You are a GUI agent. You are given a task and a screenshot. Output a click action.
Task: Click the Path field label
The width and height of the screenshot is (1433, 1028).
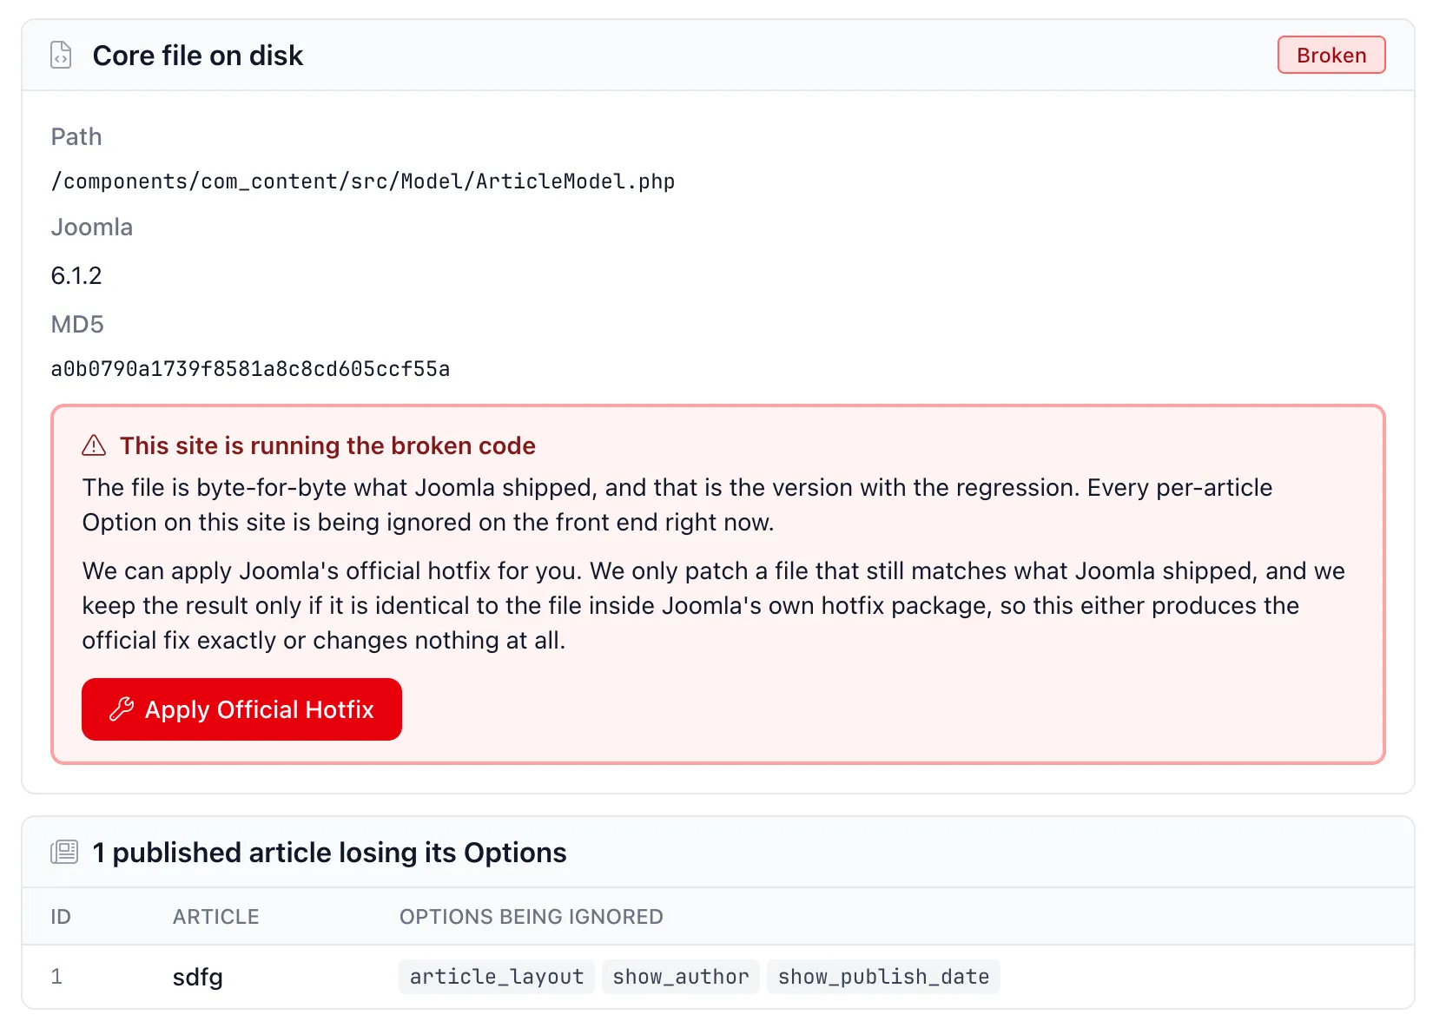click(76, 136)
